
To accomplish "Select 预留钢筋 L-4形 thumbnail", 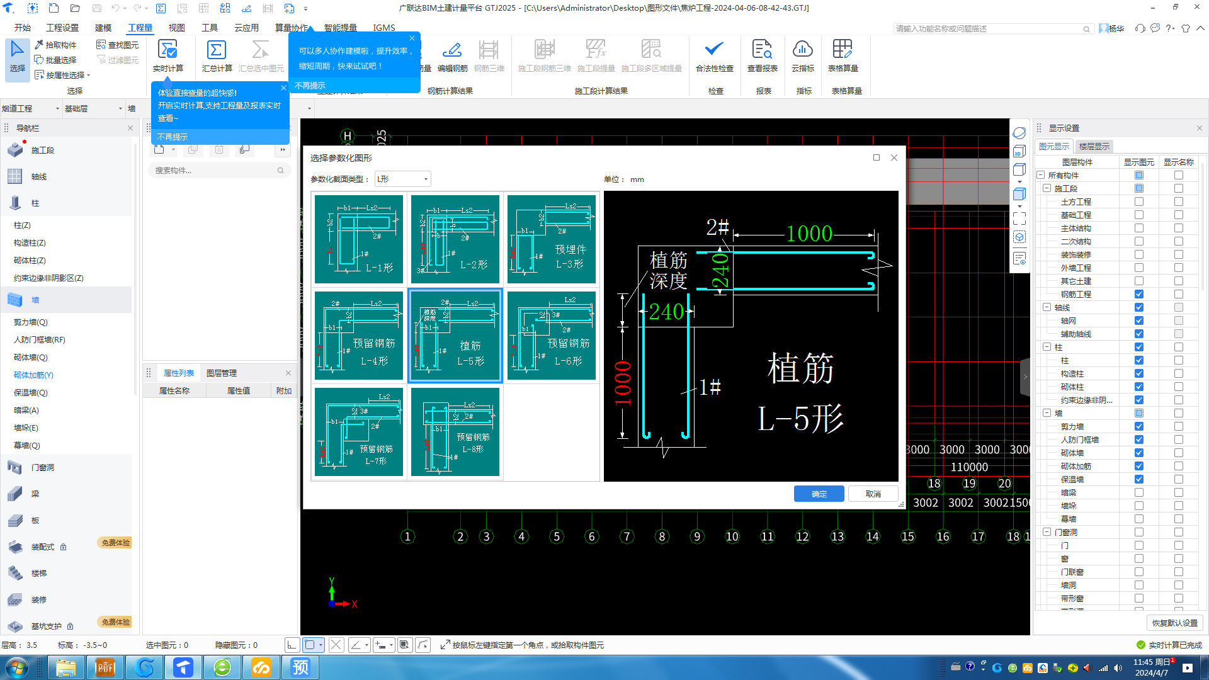I will coord(359,336).
